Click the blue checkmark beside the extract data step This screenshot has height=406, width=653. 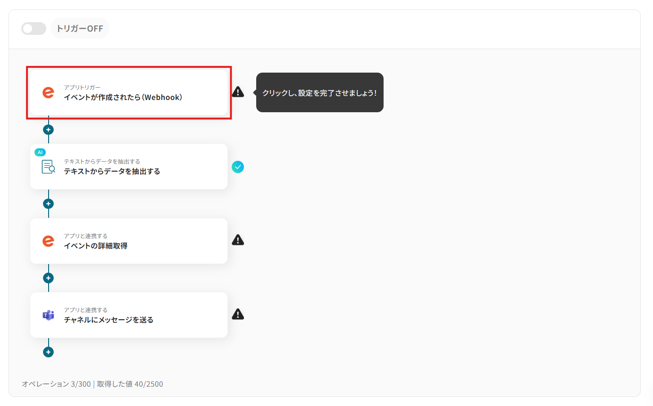238,166
